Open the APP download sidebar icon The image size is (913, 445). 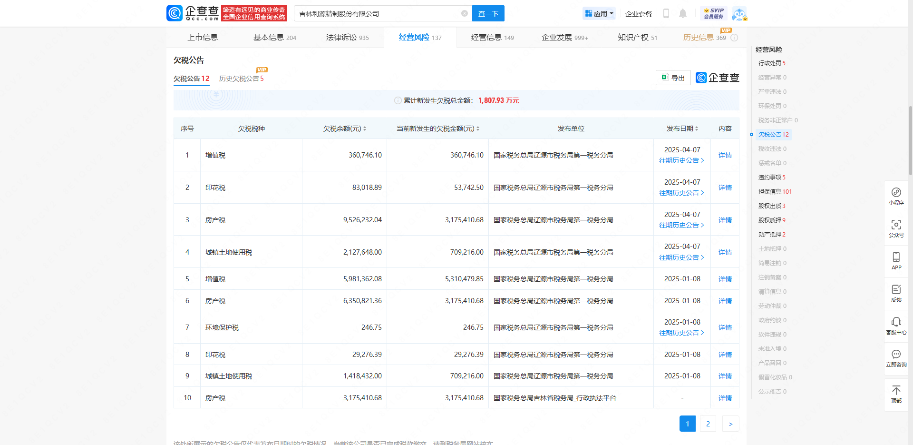896,261
